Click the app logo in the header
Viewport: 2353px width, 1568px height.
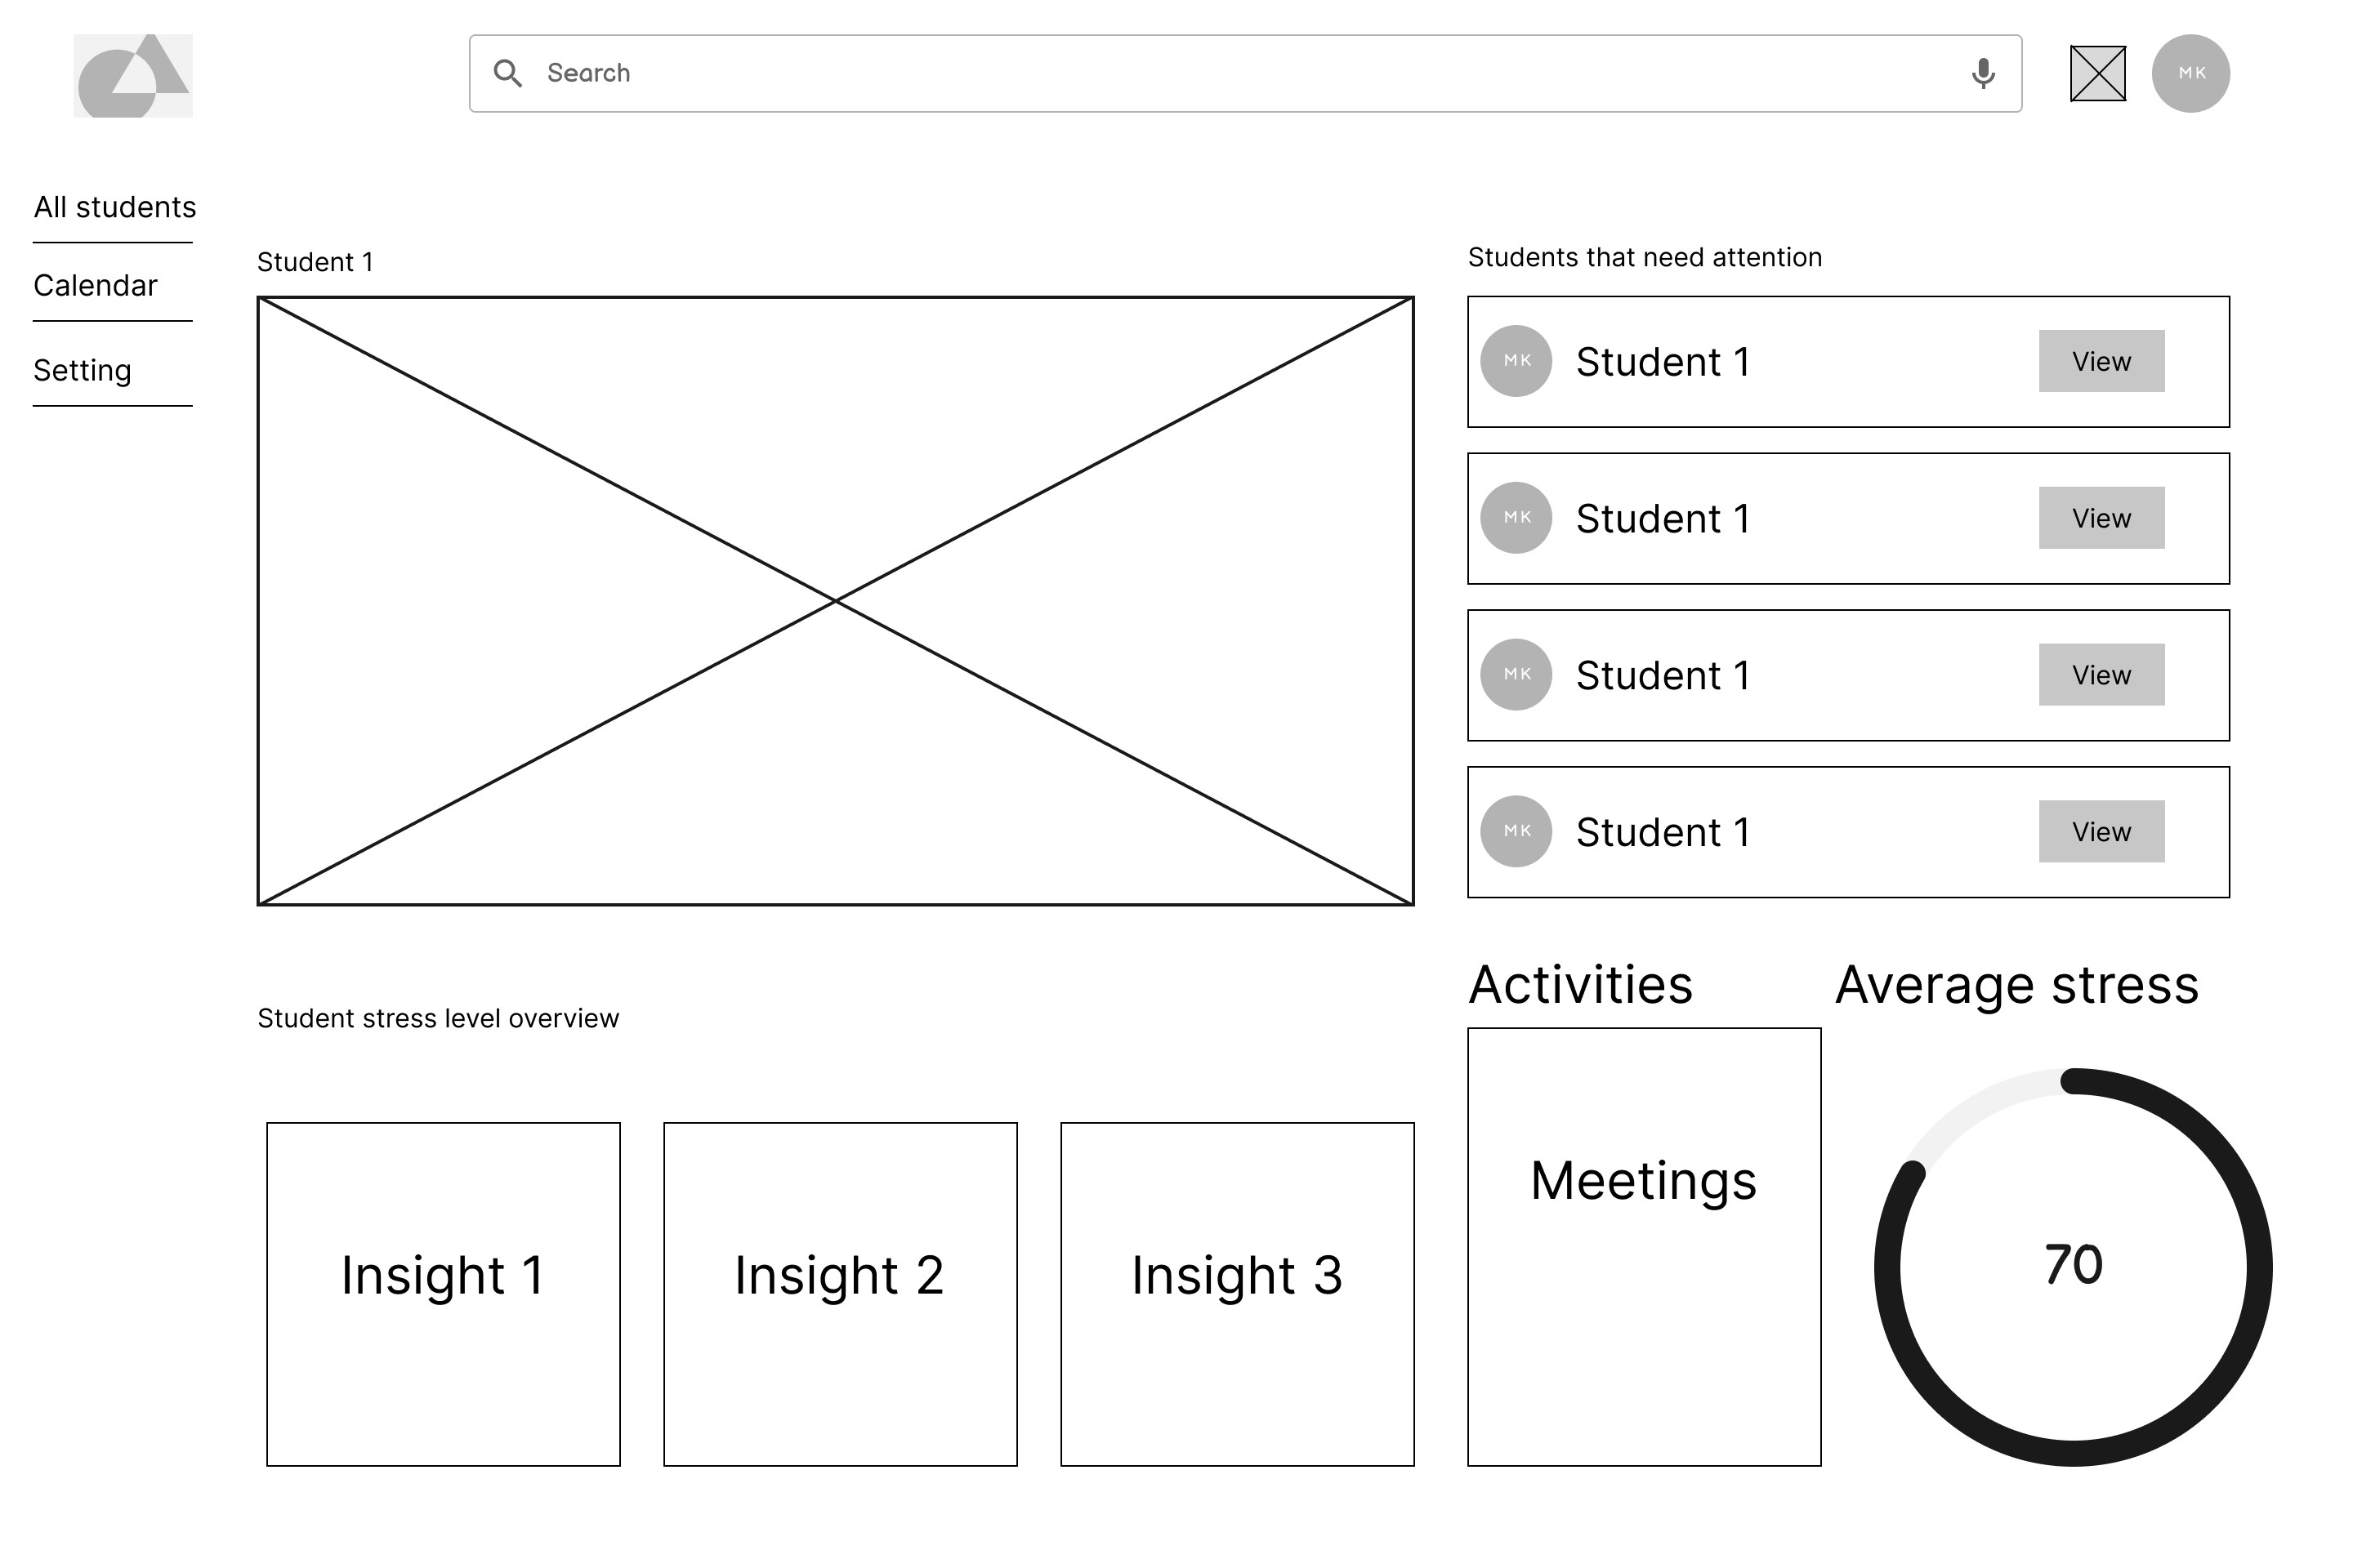click(x=133, y=76)
